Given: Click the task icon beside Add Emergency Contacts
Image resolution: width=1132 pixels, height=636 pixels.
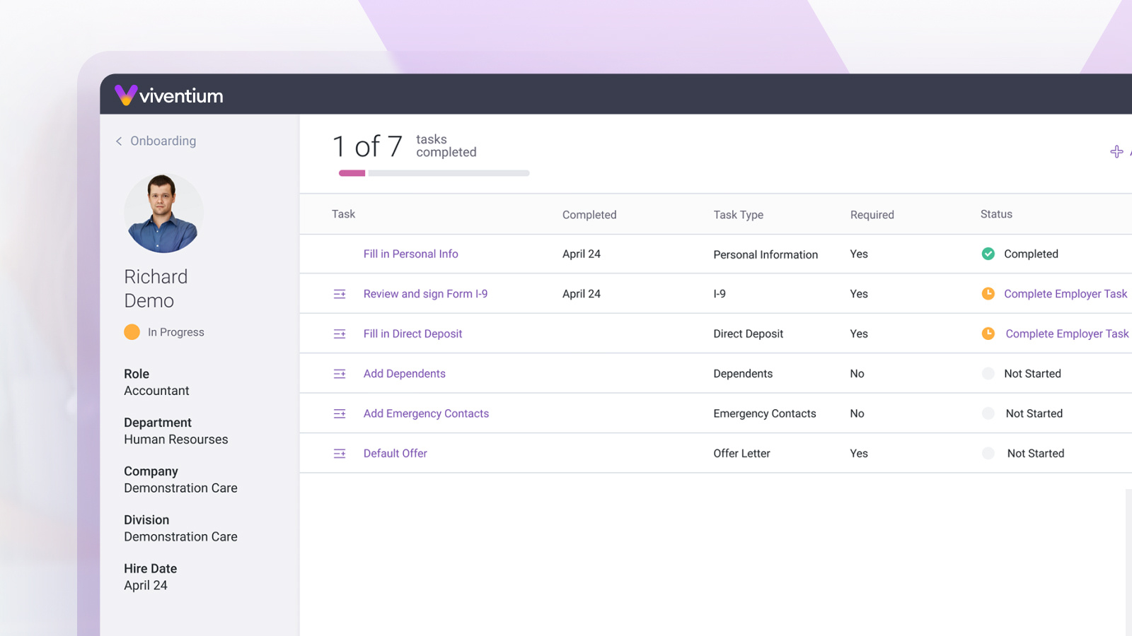Looking at the screenshot, I should click(340, 413).
